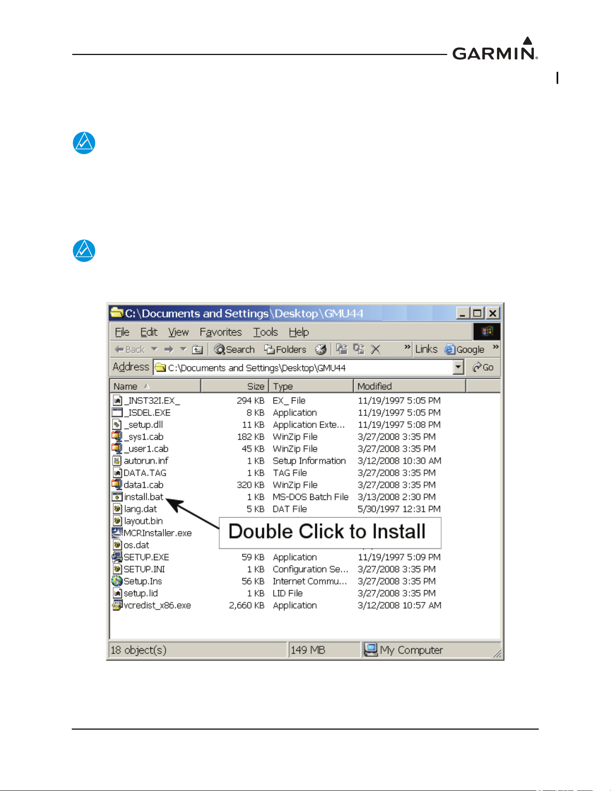Screen dimensions: 611x791
Task: Sort by the Size column header
Action: point(235,386)
